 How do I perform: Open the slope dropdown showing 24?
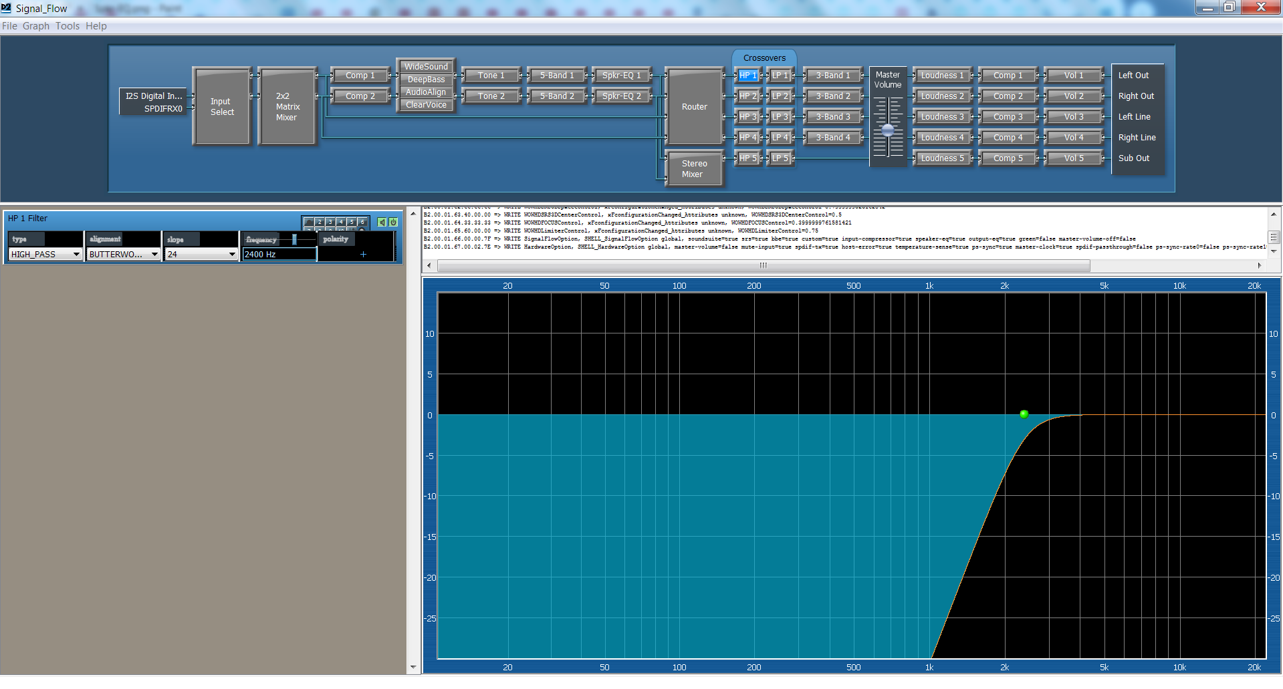pos(232,255)
